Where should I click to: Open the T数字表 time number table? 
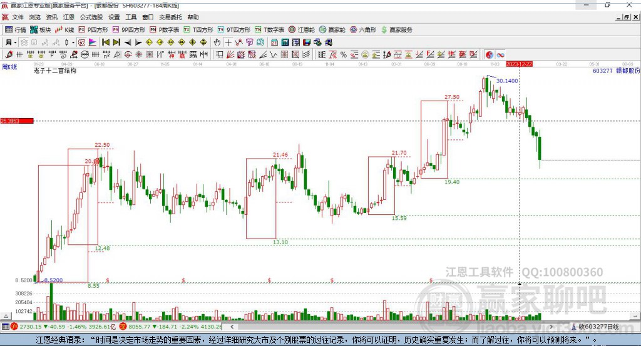(269, 30)
